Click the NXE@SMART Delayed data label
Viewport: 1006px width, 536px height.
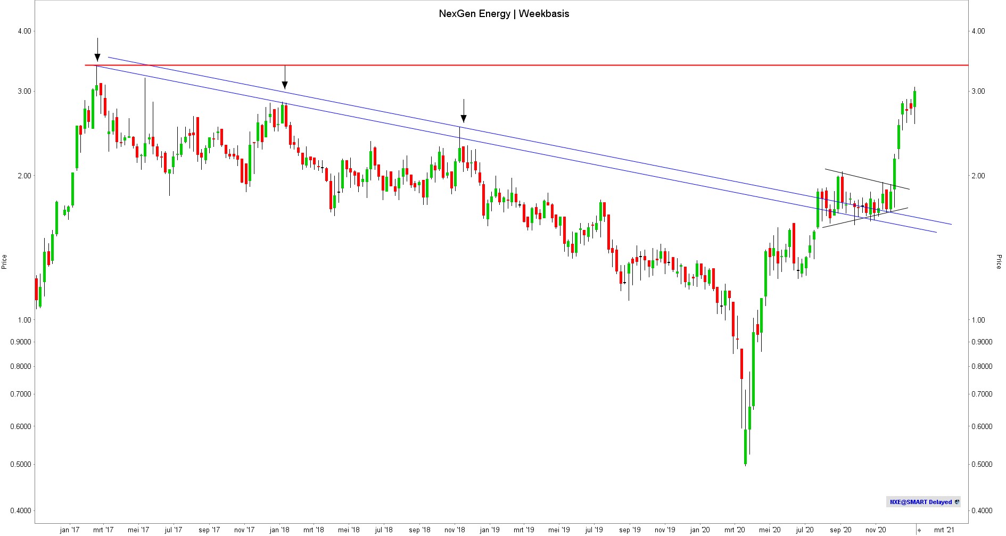point(920,502)
